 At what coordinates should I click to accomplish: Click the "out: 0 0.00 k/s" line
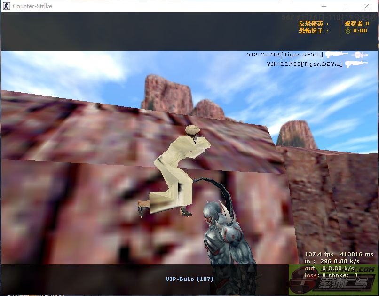tap(330, 268)
